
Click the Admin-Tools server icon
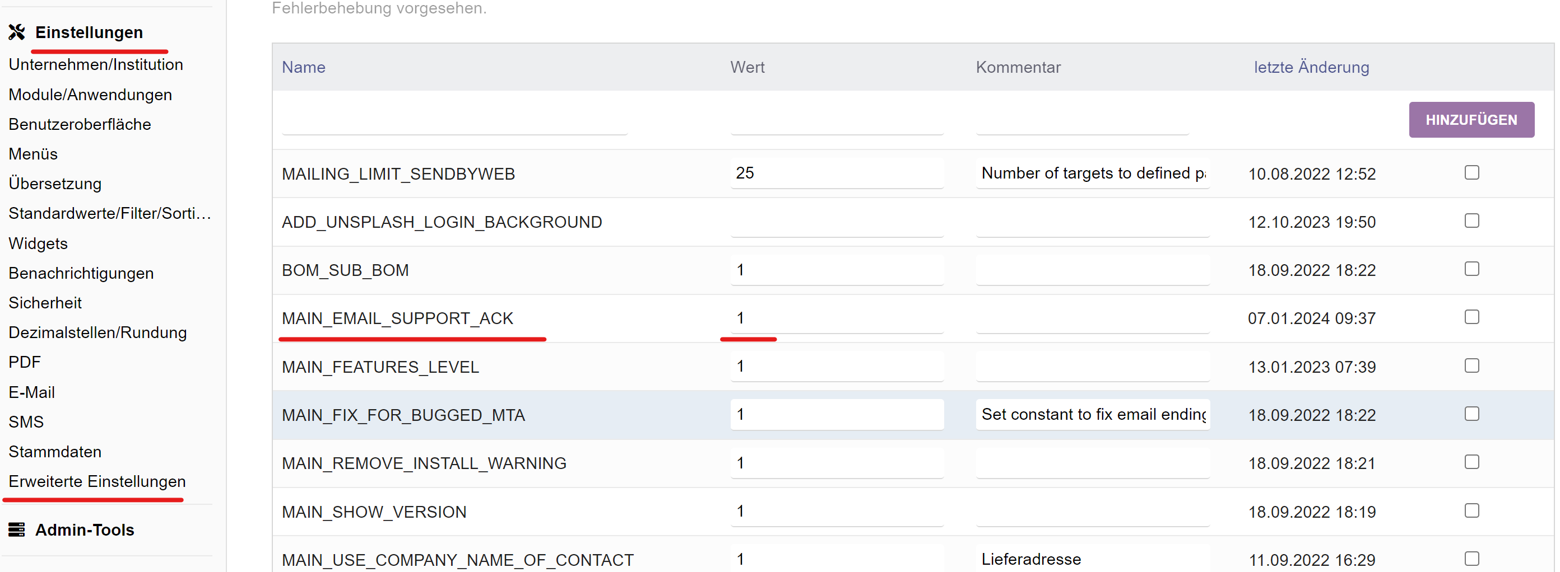(x=17, y=530)
